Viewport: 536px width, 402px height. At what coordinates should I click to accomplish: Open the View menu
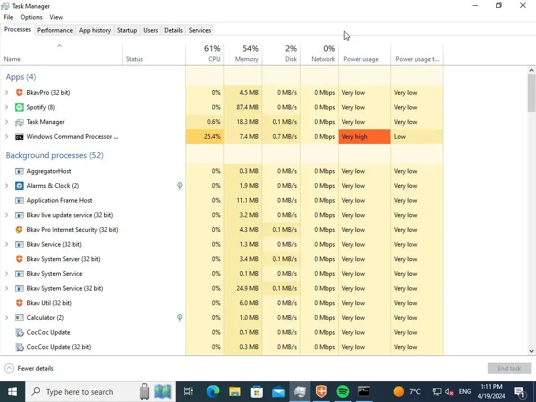tap(56, 17)
